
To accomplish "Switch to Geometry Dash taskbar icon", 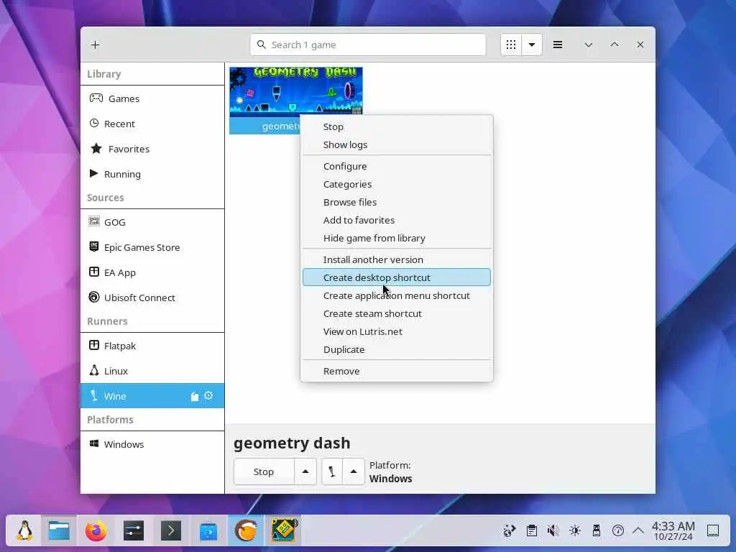I will (x=283, y=530).
